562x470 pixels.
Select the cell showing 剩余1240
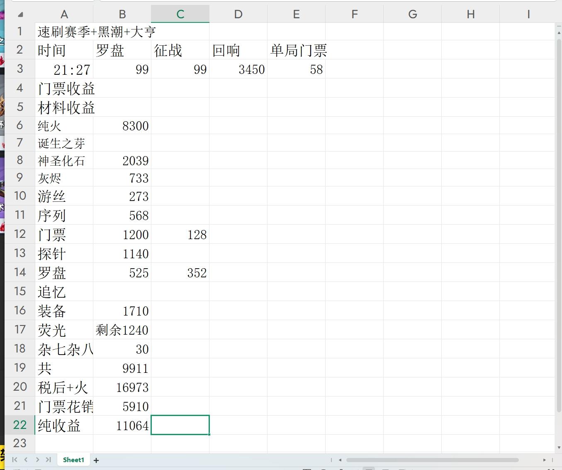click(x=122, y=330)
